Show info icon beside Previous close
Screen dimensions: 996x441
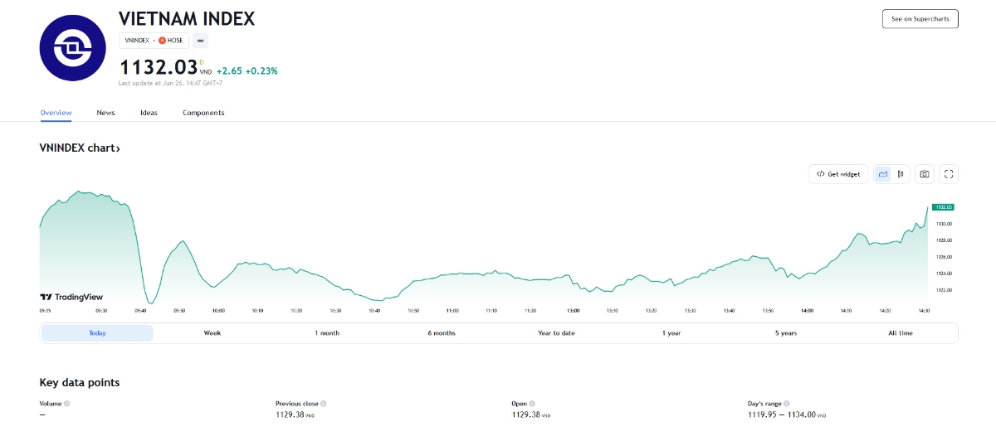pos(324,404)
